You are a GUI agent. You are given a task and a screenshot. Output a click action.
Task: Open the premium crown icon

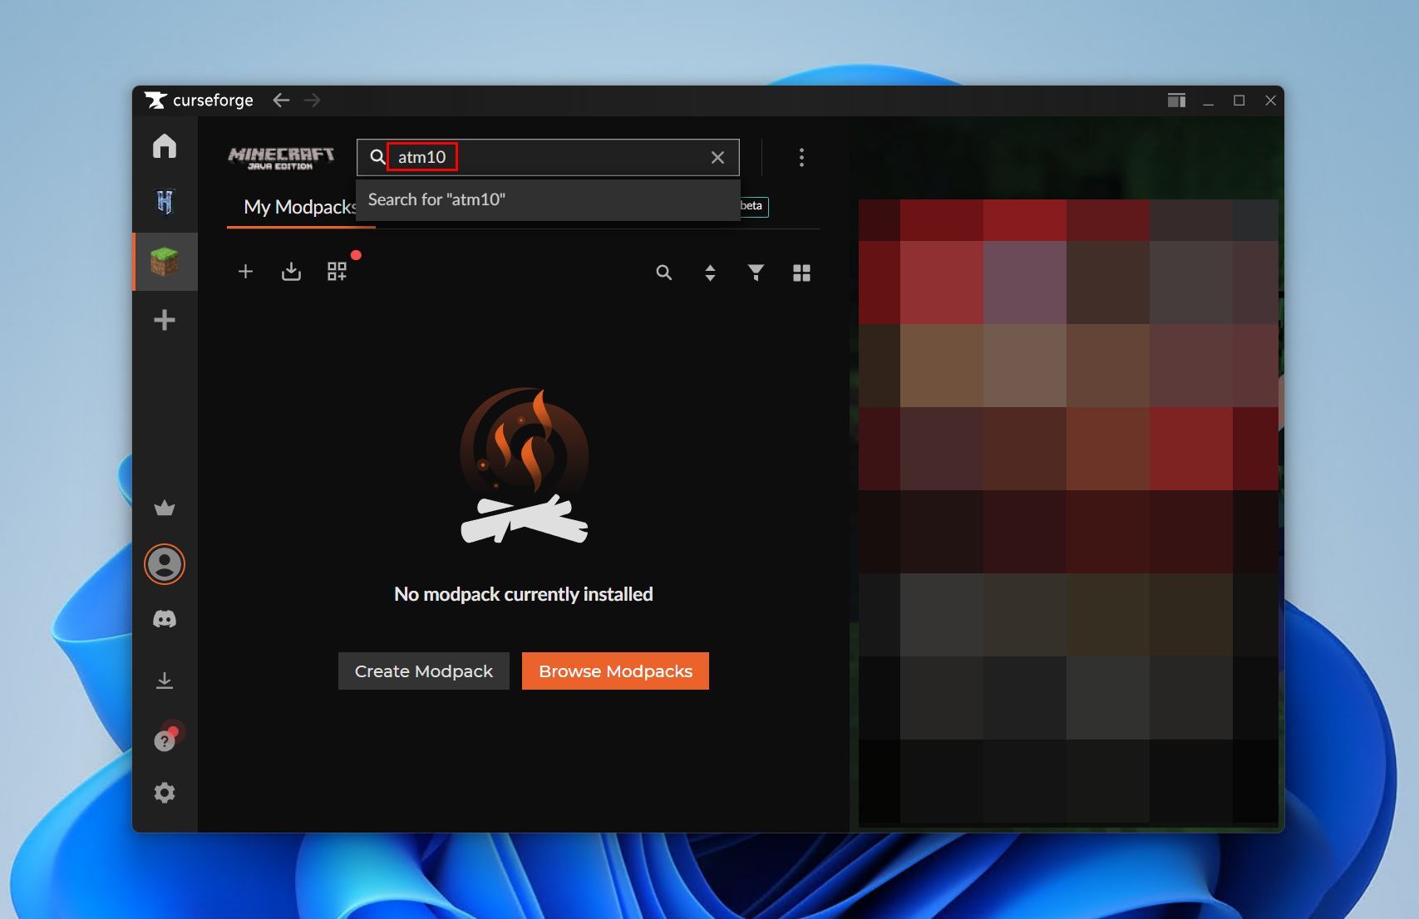pos(165,508)
